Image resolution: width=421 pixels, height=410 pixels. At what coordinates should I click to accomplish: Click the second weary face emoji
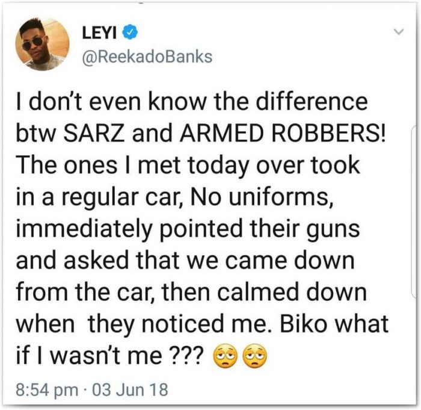tap(255, 356)
